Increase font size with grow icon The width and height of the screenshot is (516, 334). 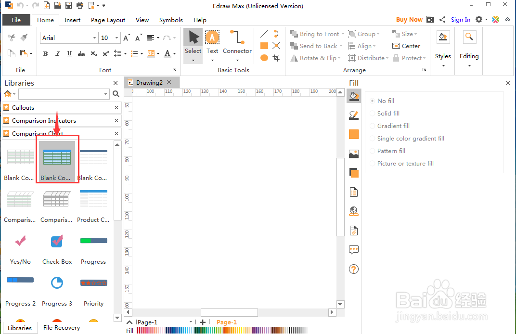[127, 38]
